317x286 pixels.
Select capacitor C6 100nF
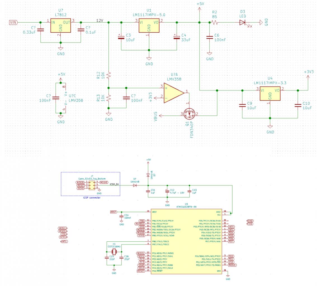[209, 37]
